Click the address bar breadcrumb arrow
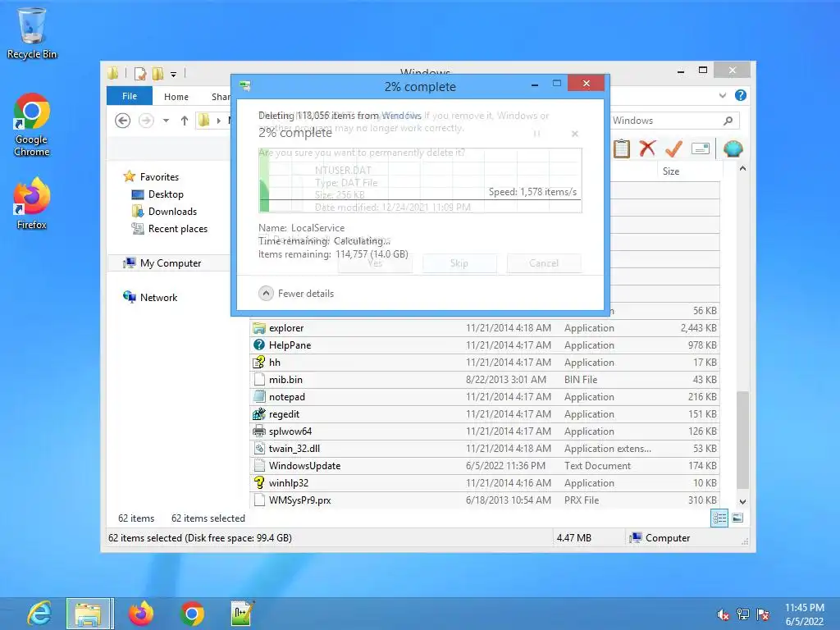The height and width of the screenshot is (630, 840). 218,121
